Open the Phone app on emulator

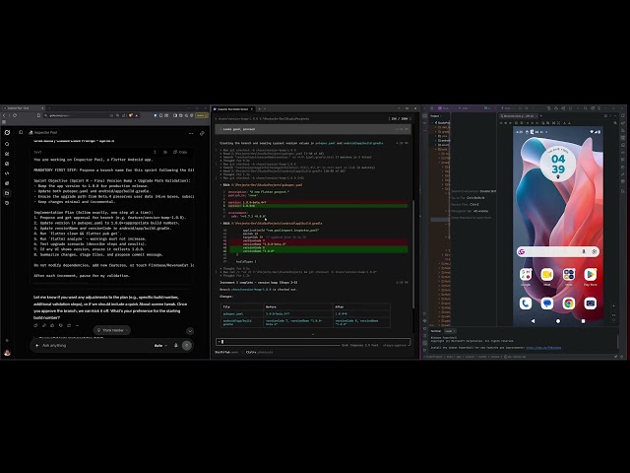click(526, 304)
